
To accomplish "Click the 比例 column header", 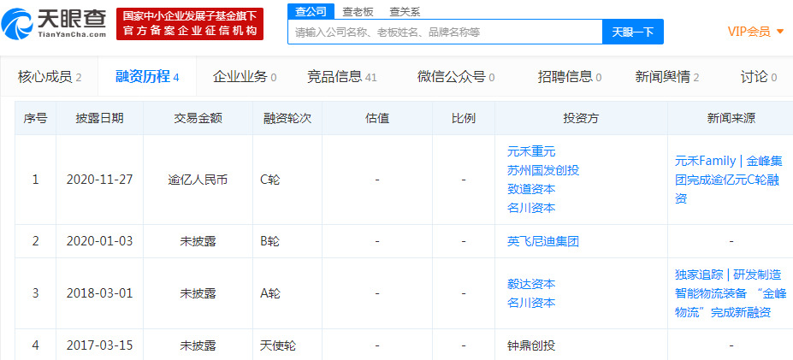I will click(x=464, y=118).
